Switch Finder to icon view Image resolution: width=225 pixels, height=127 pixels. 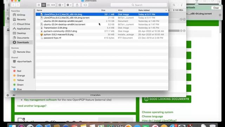(x=39, y=5)
